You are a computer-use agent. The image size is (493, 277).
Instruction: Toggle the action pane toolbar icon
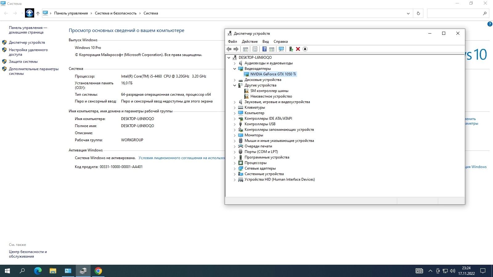tap(272, 49)
